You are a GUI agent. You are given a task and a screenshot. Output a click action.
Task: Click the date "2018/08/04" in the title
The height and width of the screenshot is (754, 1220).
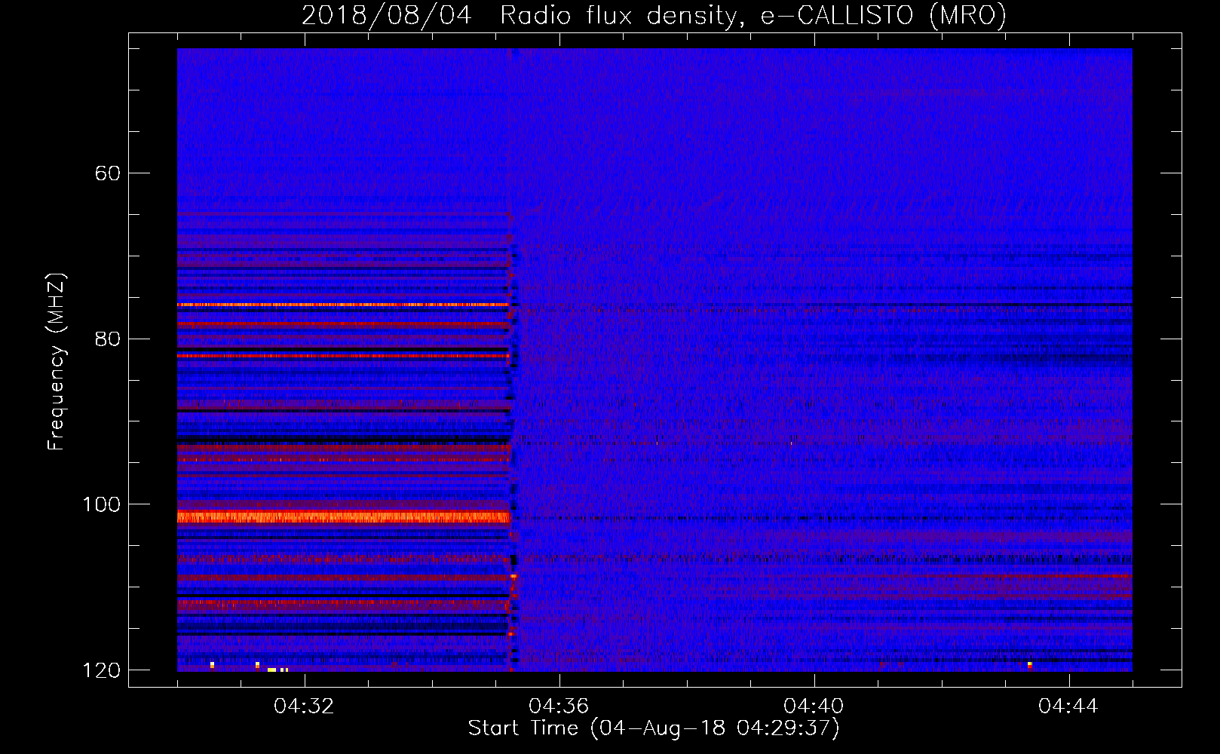(x=387, y=15)
